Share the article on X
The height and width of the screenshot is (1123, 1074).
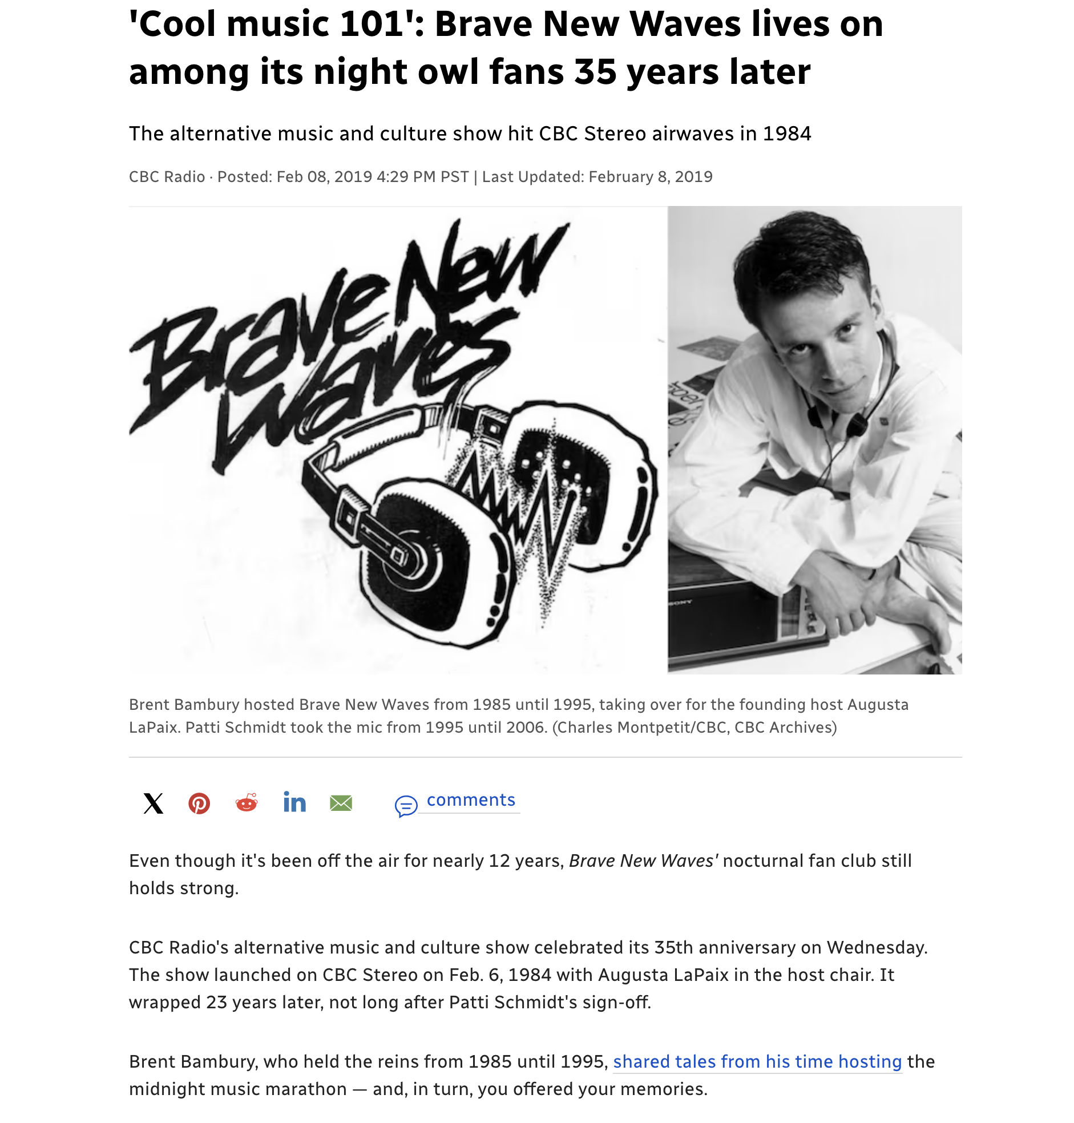pos(153,803)
